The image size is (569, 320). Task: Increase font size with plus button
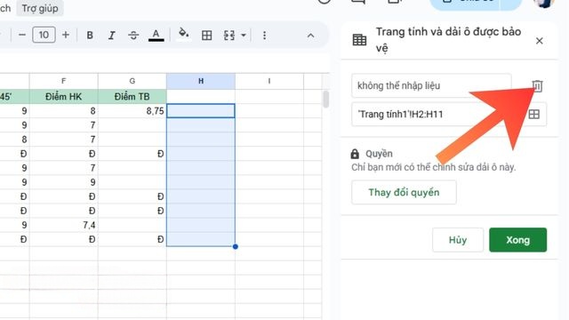pyautogui.click(x=65, y=35)
